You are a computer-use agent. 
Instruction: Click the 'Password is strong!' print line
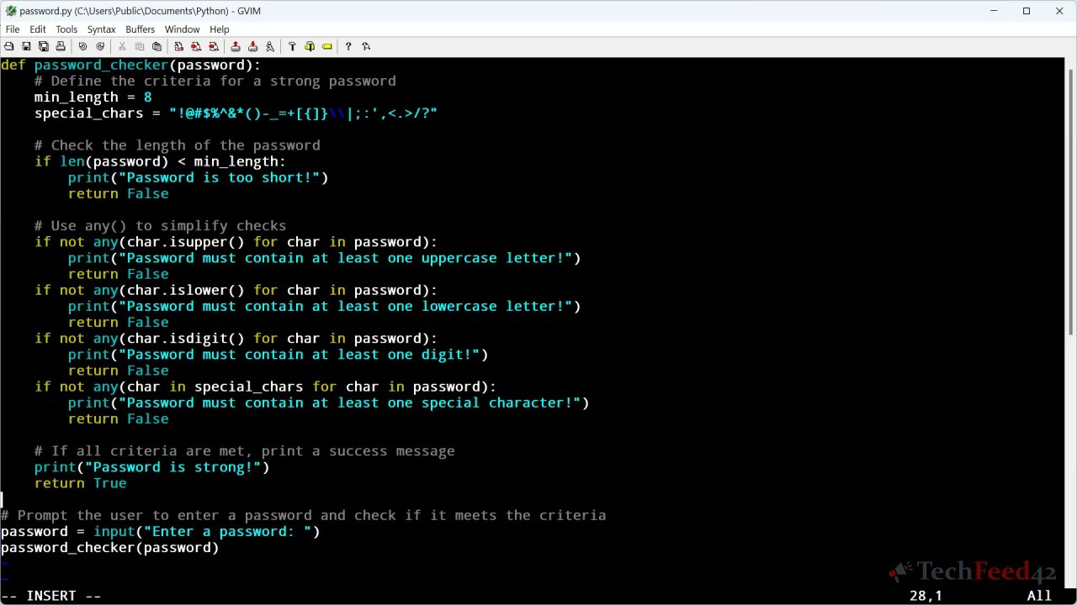151,467
